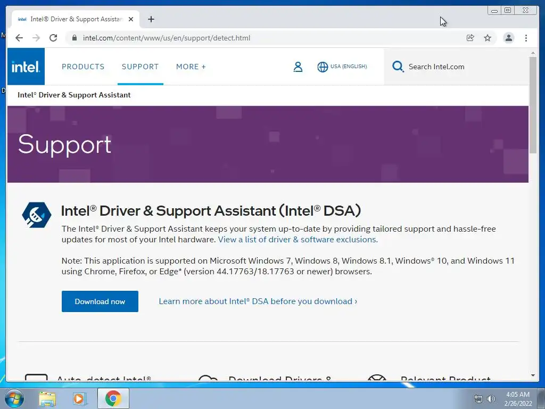Click the Intel Driver & Support Assistant breadcrumb
The width and height of the screenshot is (545, 409).
pyautogui.click(x=74, y=95)
